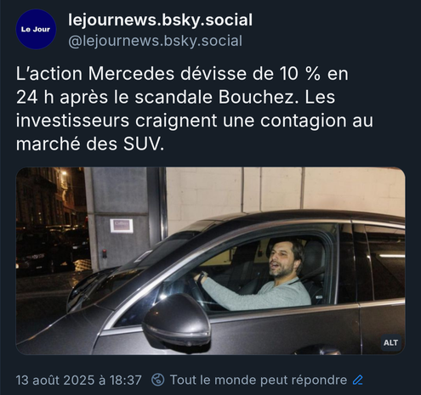Click the lit street lamp in the photo

click(x=63, y=172)
